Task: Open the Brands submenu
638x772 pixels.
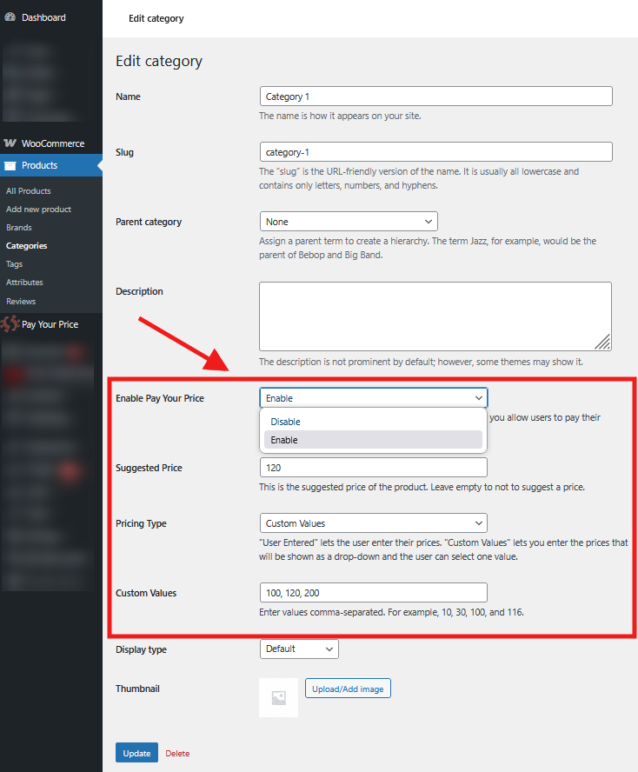Action: click(19, 228)
